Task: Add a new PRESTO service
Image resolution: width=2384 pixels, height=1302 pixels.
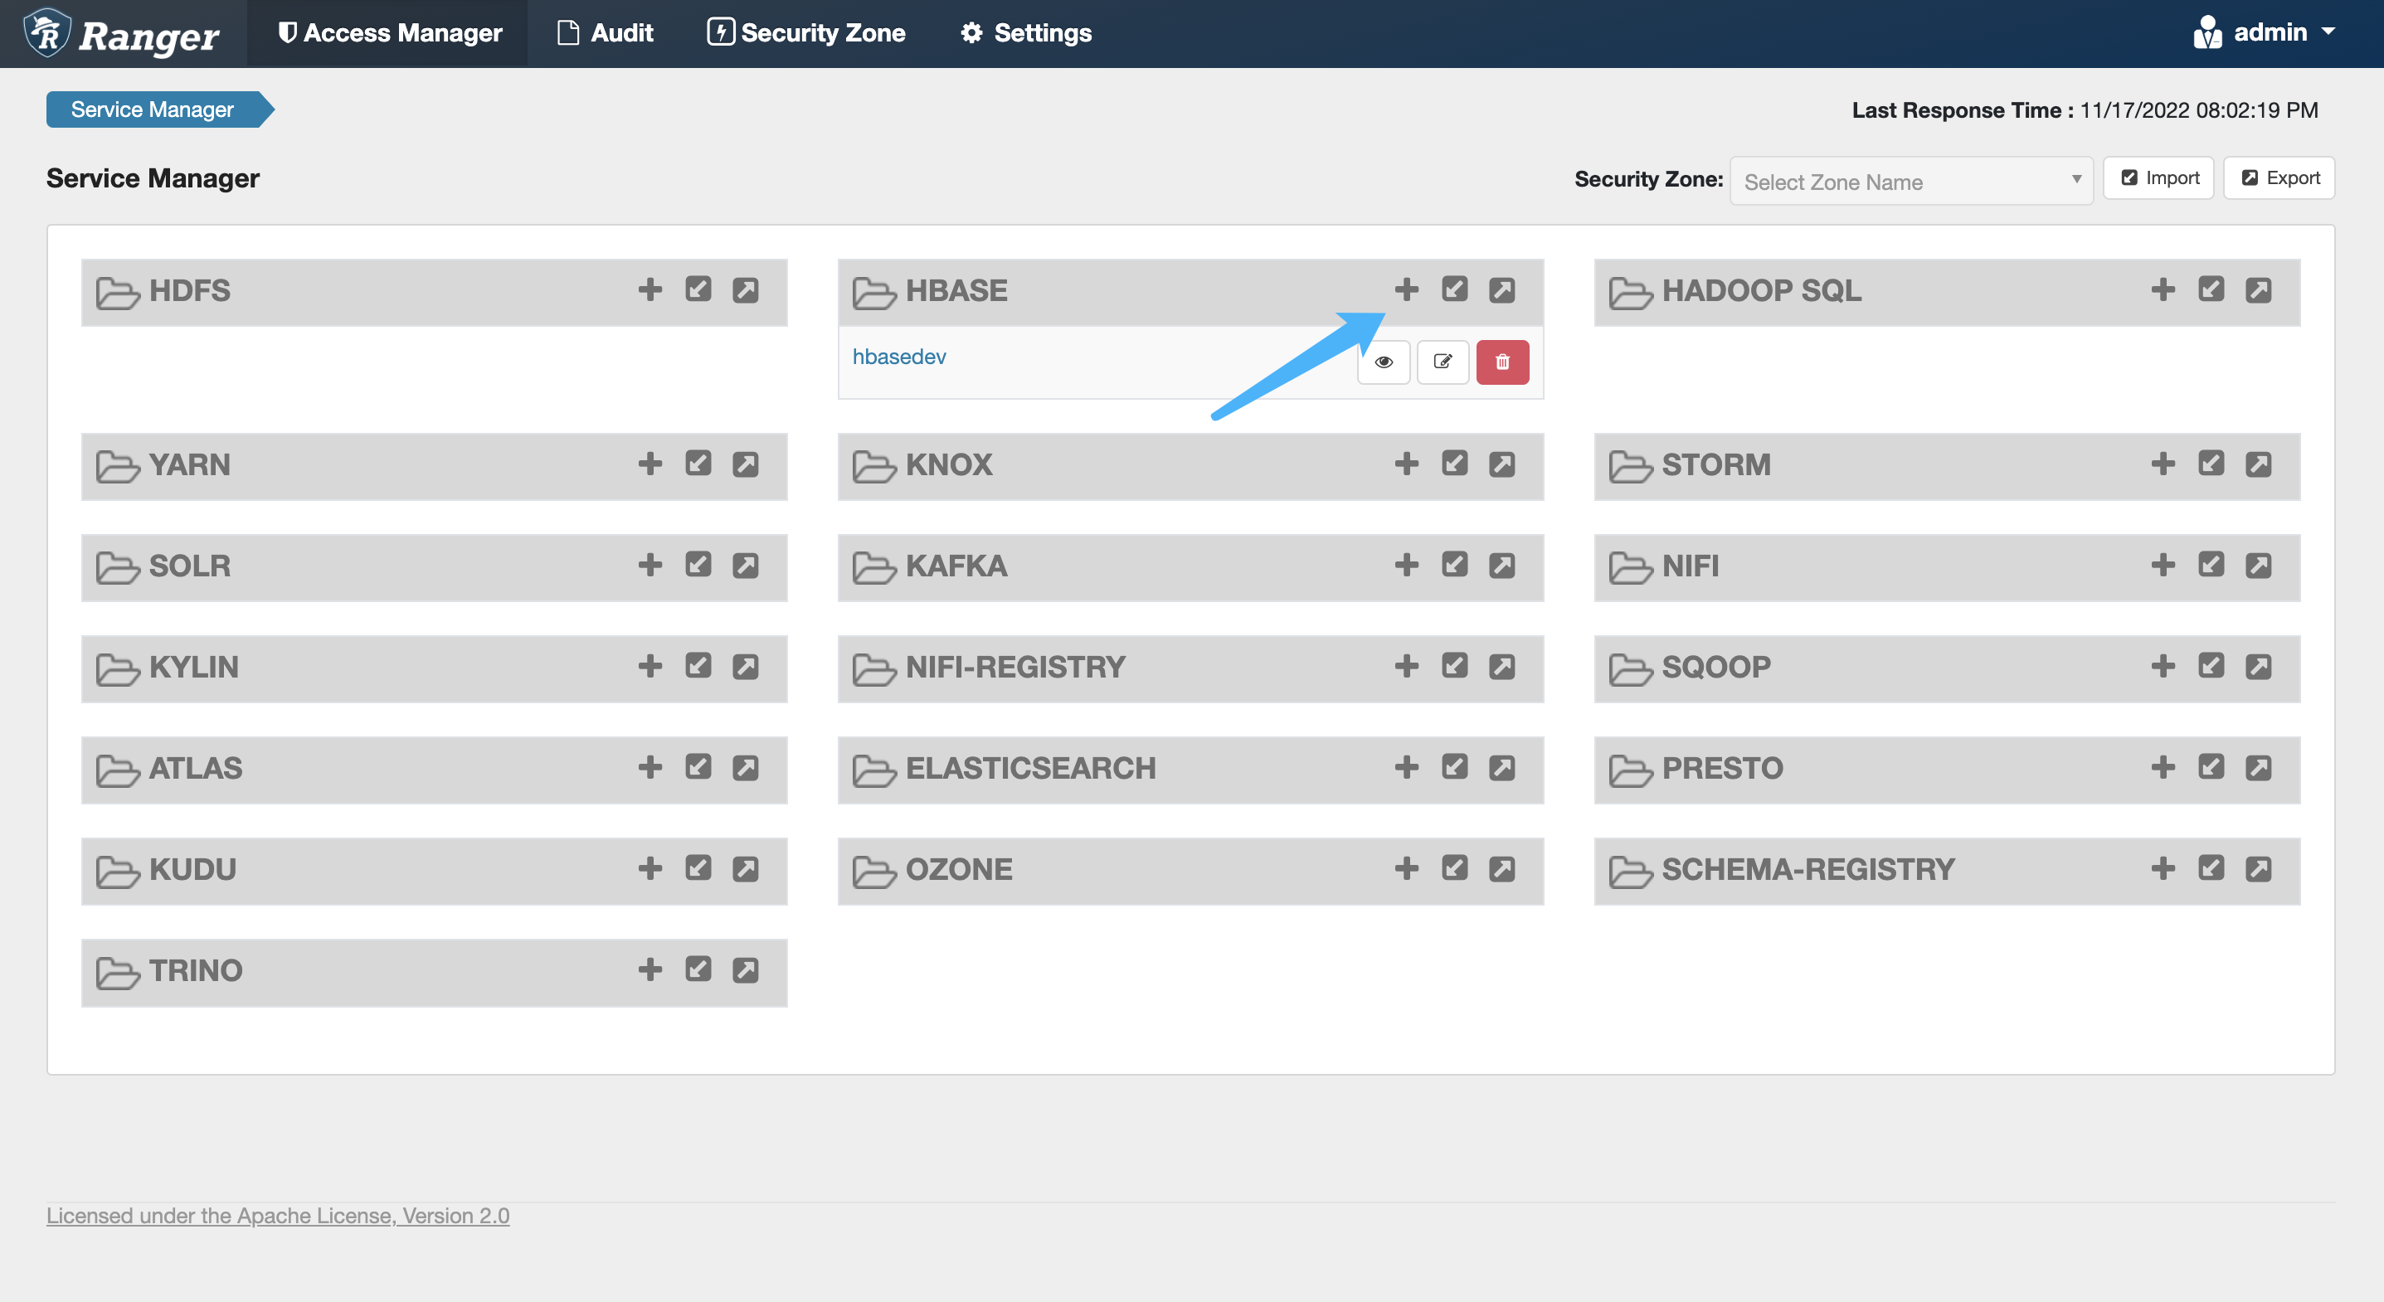Action: tap(2163, 767)
